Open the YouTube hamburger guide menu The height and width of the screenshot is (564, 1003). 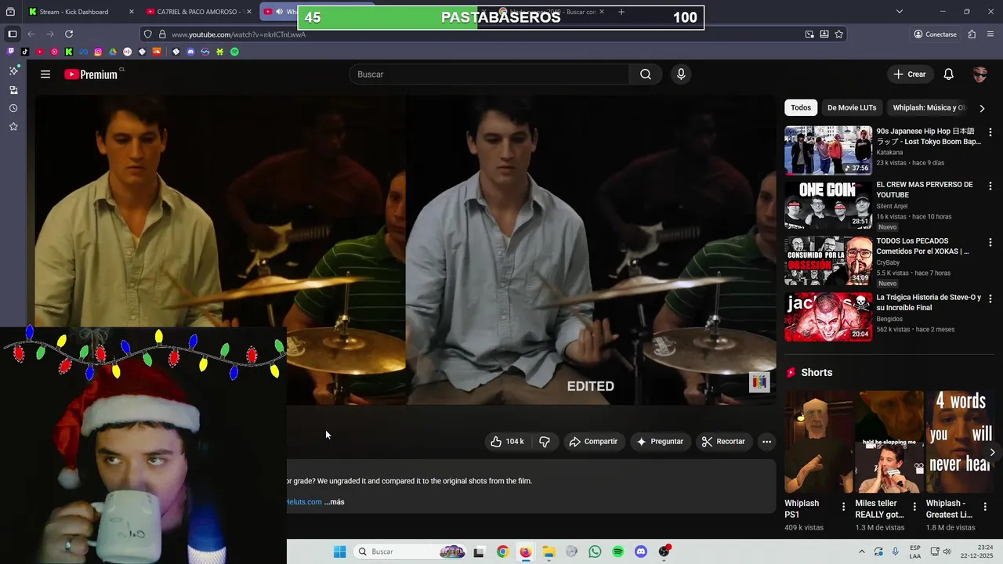point(45,74)
